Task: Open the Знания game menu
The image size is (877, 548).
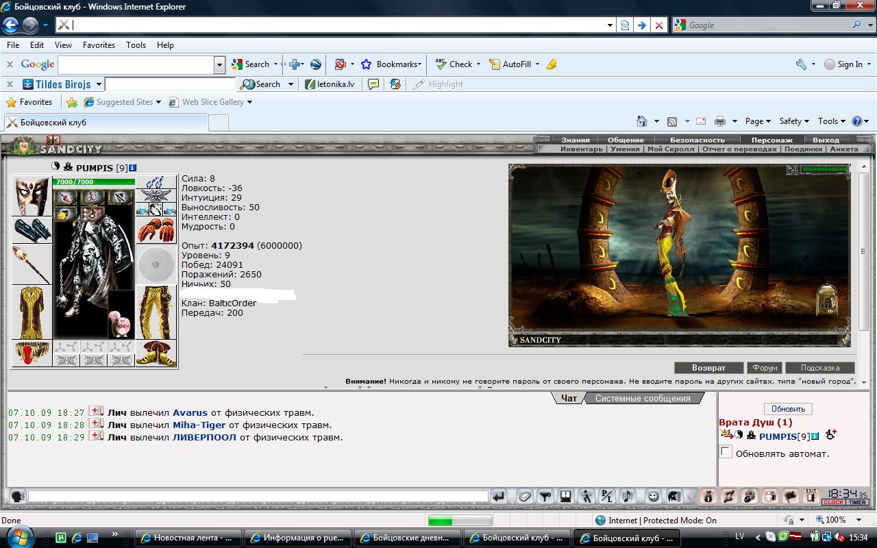Action: pyautogui.click(x=576, y=140)
